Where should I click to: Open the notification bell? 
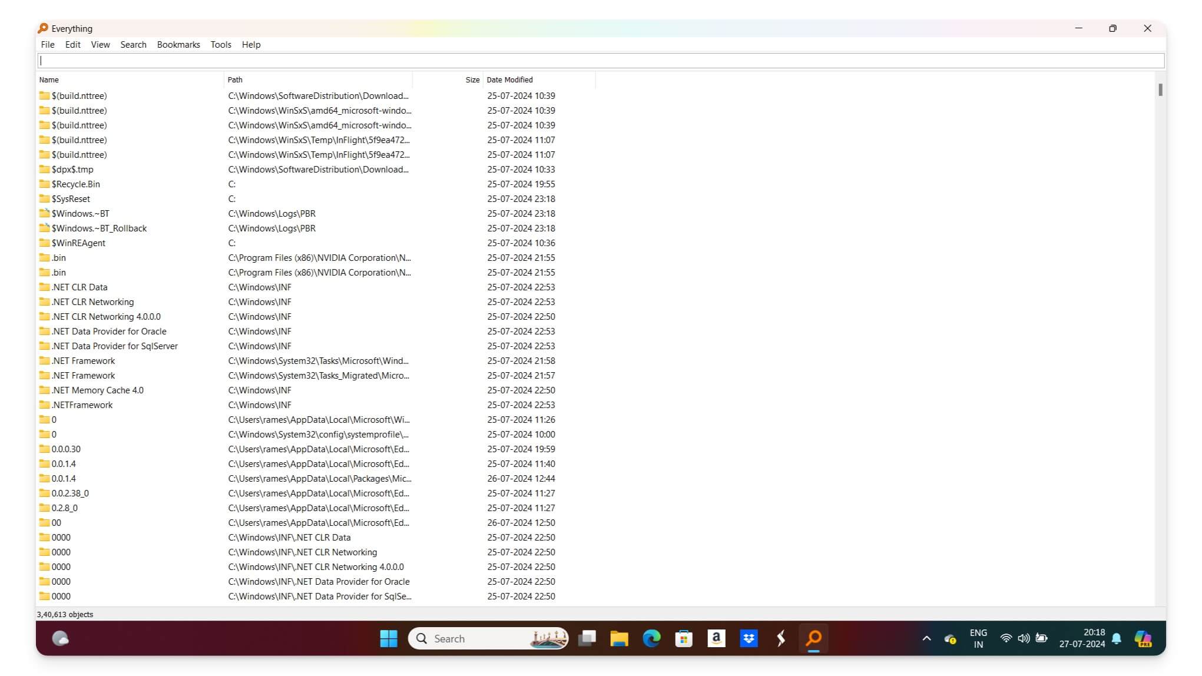pyautogui.click(x=1117, y=638)
